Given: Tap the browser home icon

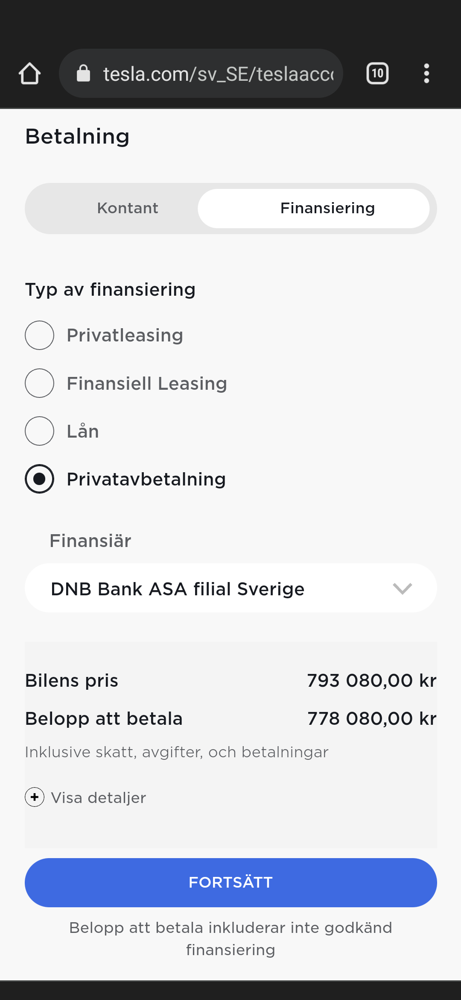Looking at the screenshot, I should 29,74.
